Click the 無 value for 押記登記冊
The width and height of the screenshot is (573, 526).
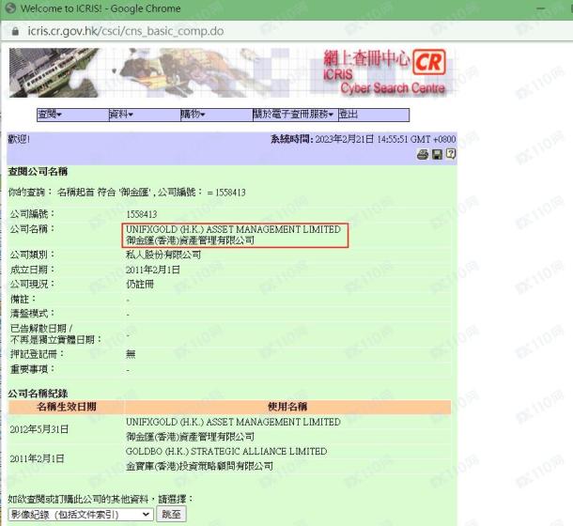coord(131,354)
